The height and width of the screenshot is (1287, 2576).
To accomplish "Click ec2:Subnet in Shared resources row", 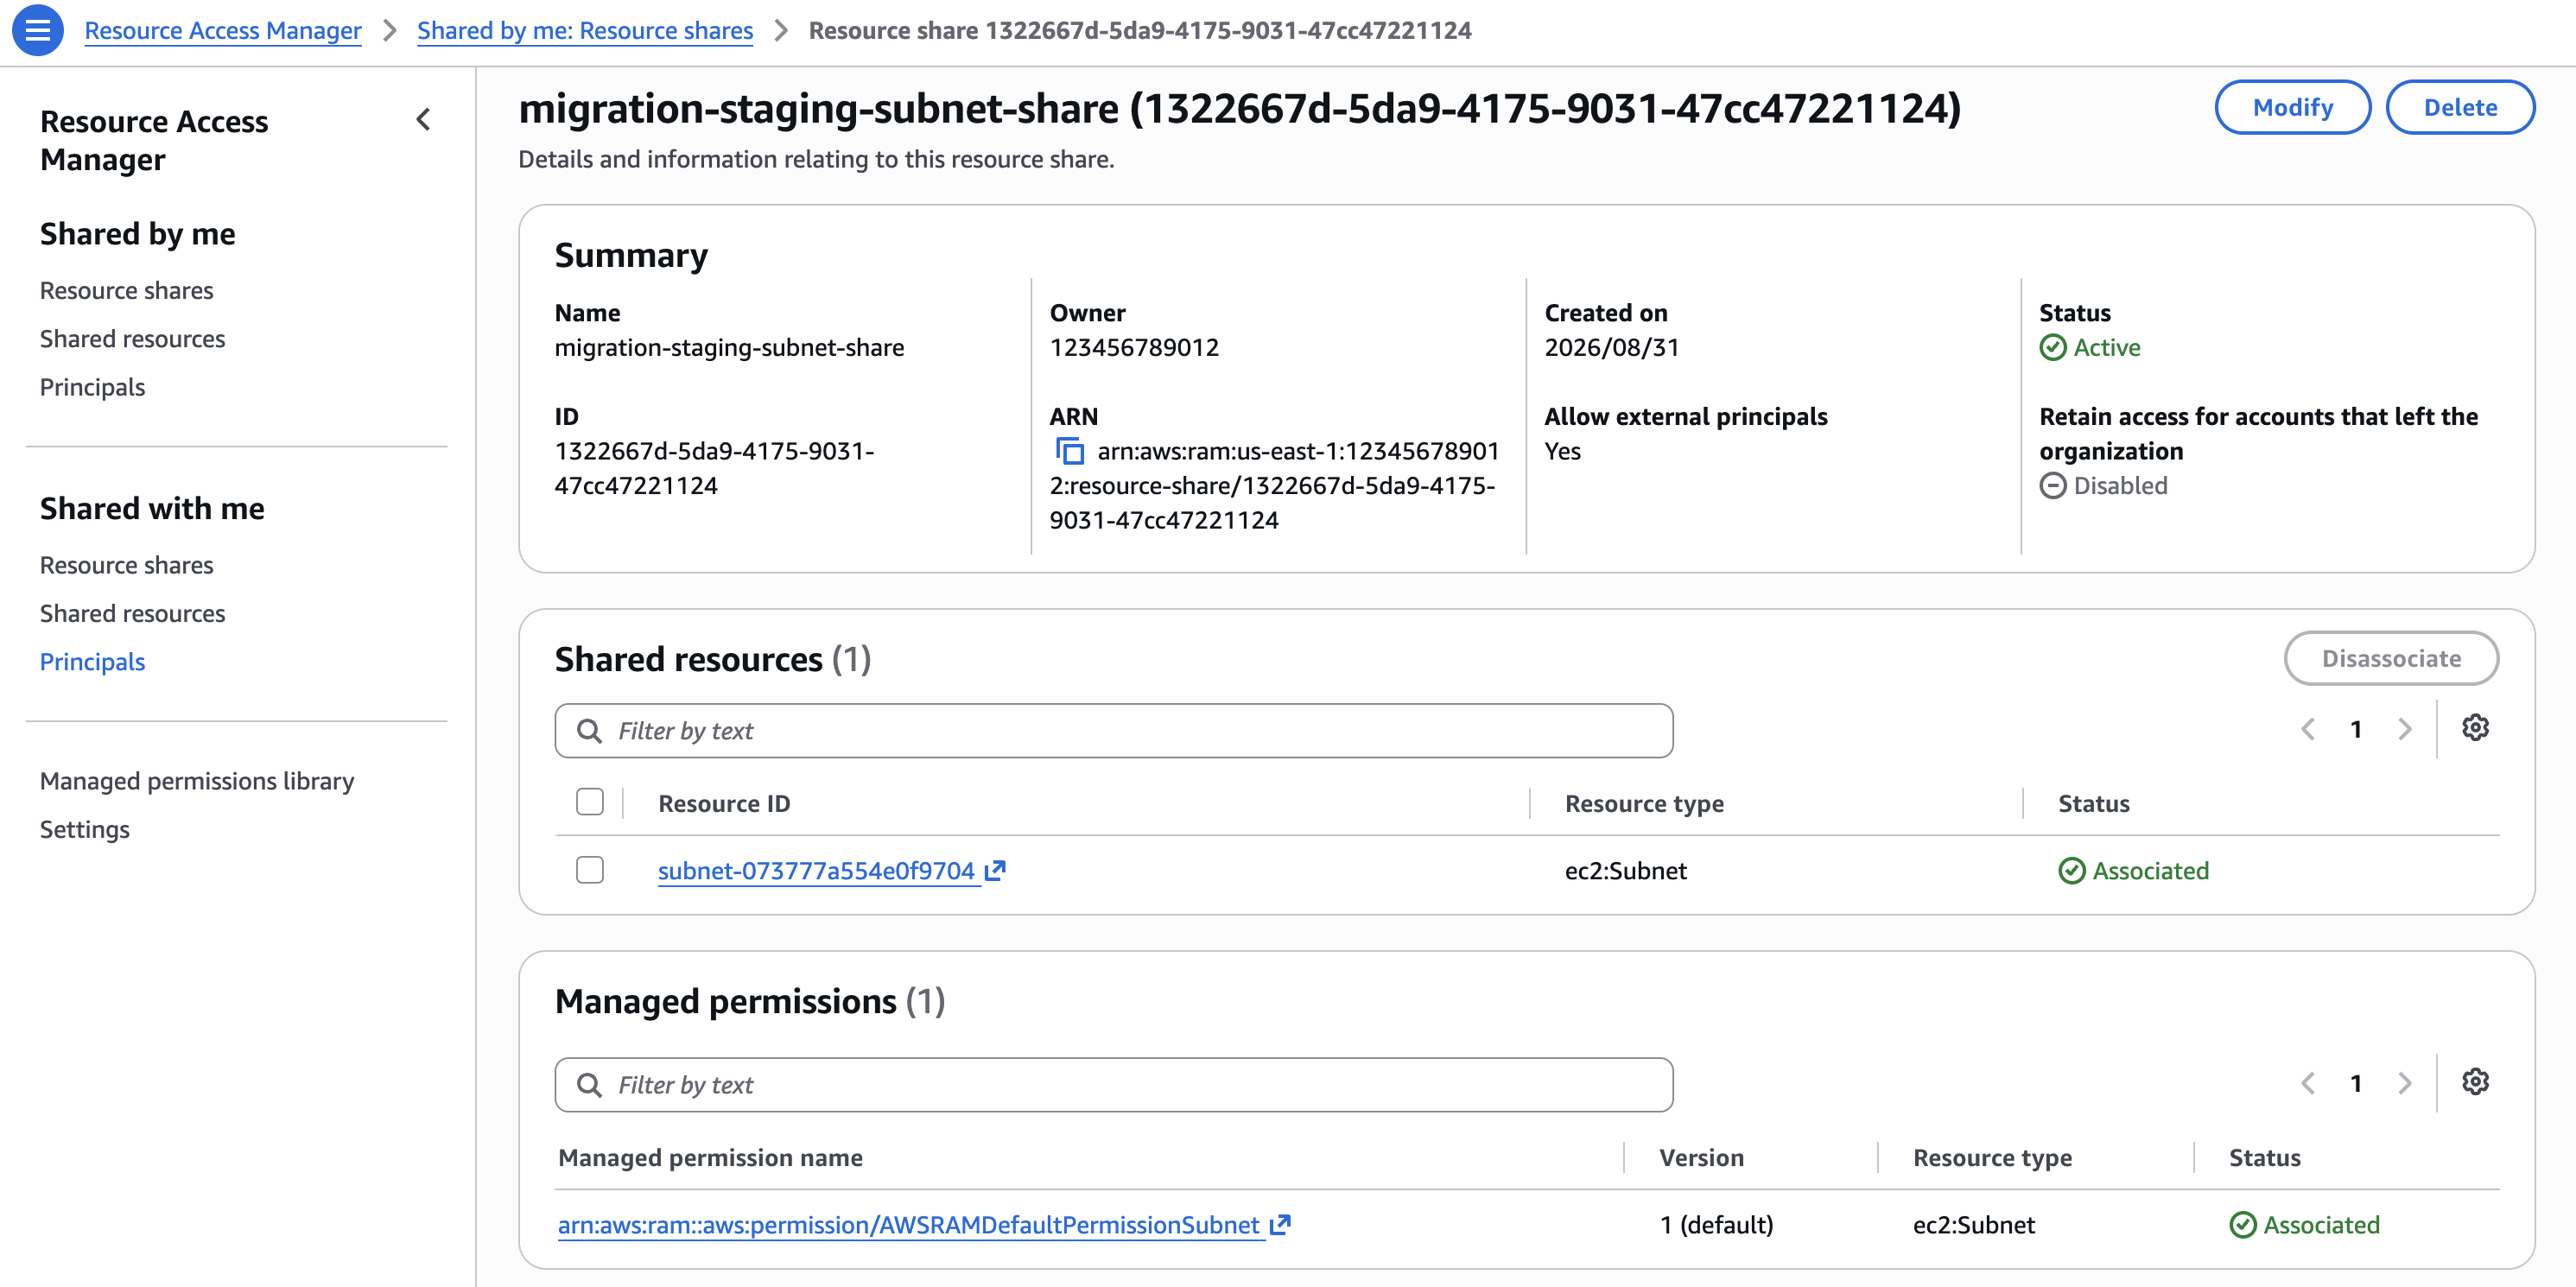I will tap(1625, 871).
